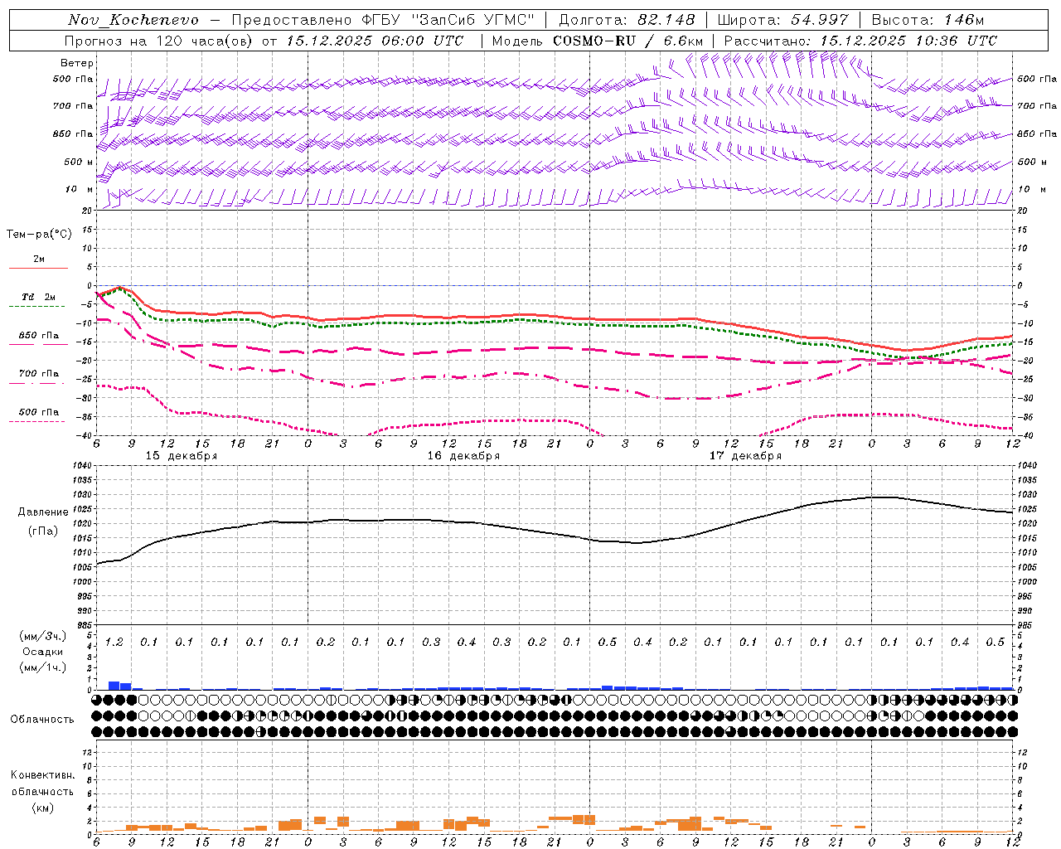Click the latitude value Широта: 54.997

[x=783, y=20]
